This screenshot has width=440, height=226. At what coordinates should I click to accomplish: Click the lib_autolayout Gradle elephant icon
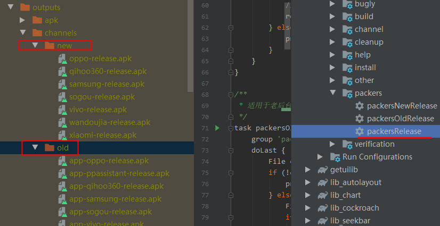click(x=323, y=182)
